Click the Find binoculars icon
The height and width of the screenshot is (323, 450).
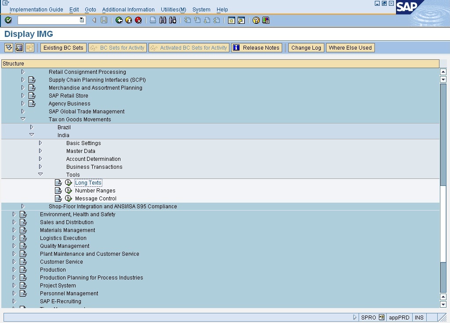pos(163,20)
